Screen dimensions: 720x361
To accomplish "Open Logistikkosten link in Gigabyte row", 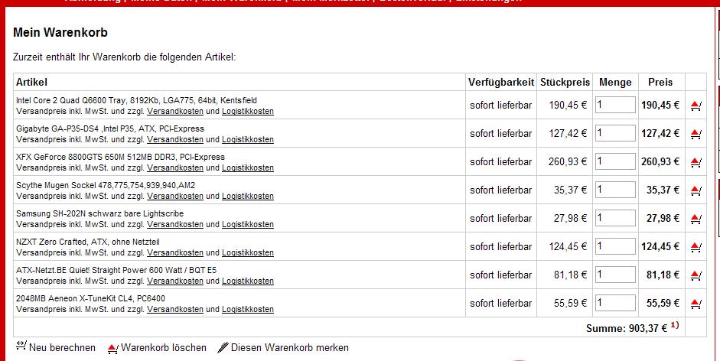I will coord(248,140).
